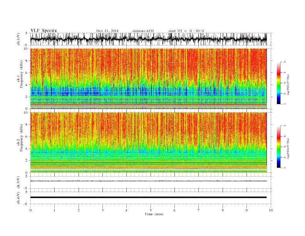
Task: Click inside the ch.1 spectrogram panel
Action: [148, 79]
